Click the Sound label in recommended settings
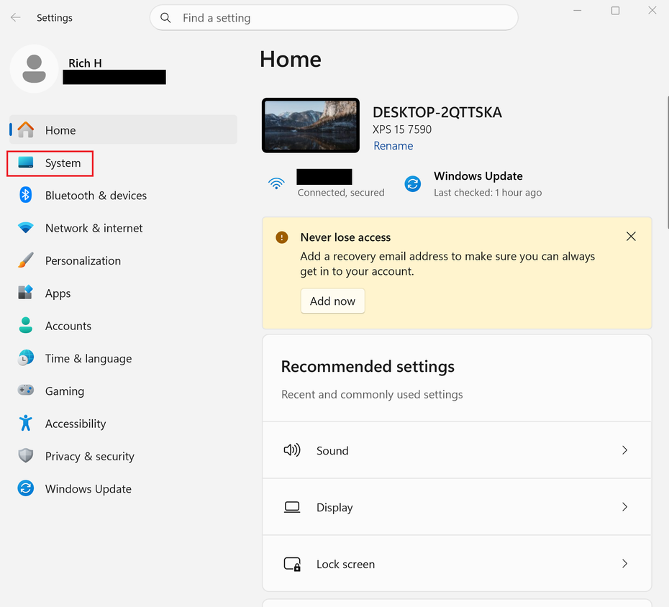Viewport: 669px width, 607px height. [x=332, y=450]
